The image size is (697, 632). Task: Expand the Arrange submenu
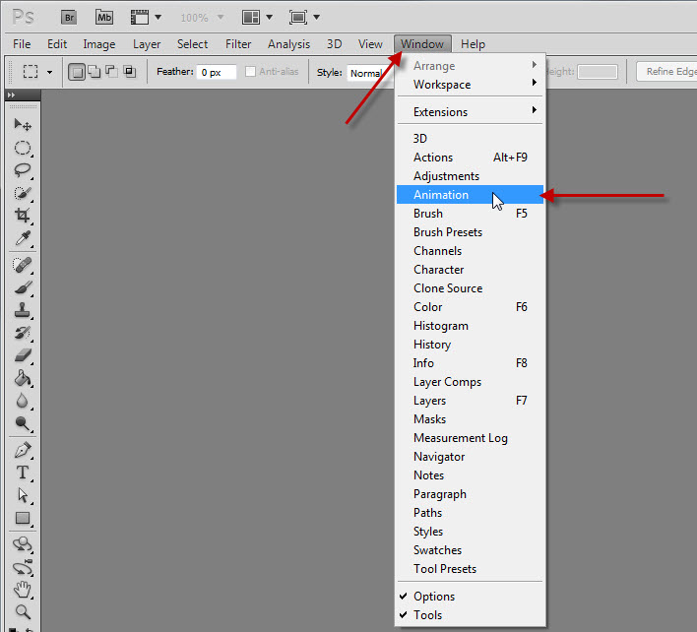click(x=470, y=66)
